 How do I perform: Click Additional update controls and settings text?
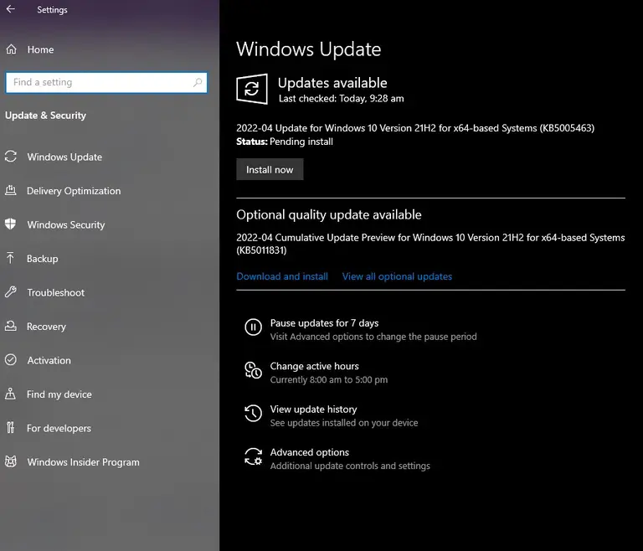pos(350,466)
